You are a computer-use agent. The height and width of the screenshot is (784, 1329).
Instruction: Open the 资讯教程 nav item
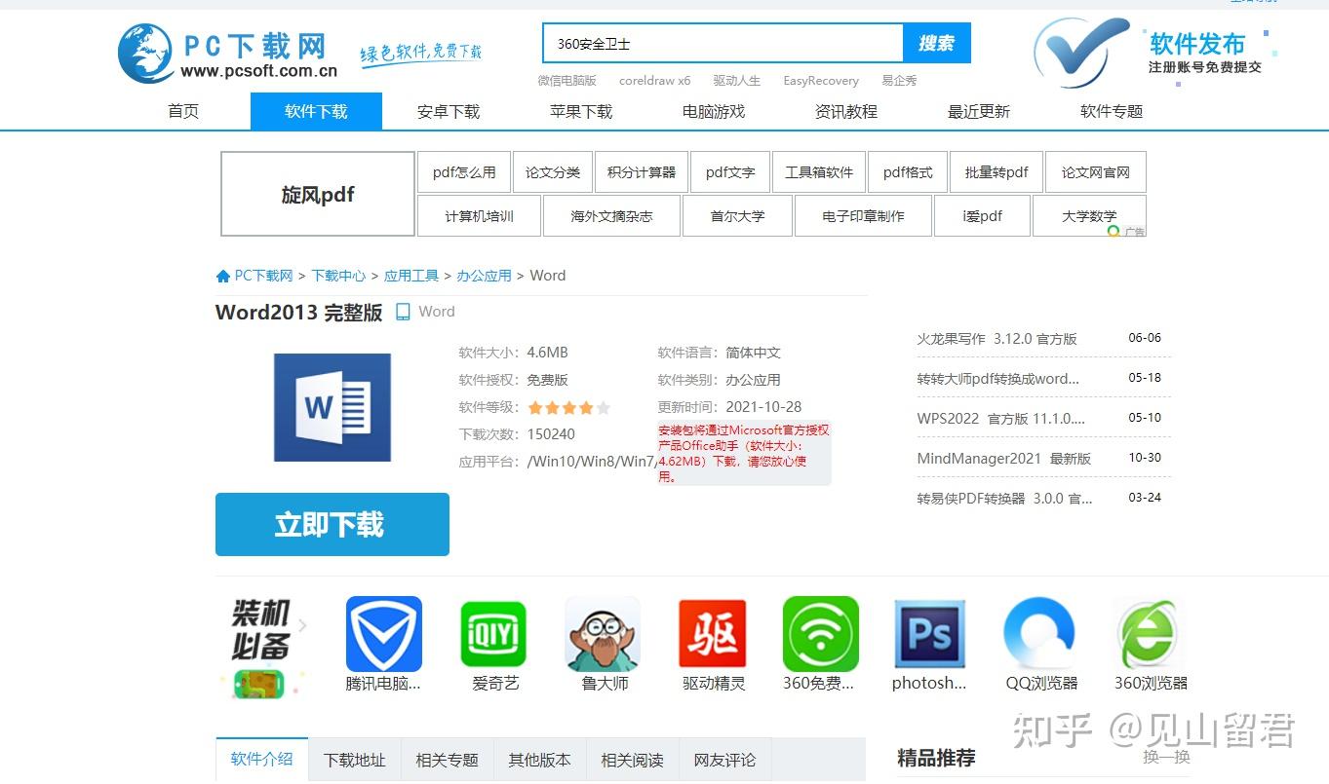click(x=846, y=111)
